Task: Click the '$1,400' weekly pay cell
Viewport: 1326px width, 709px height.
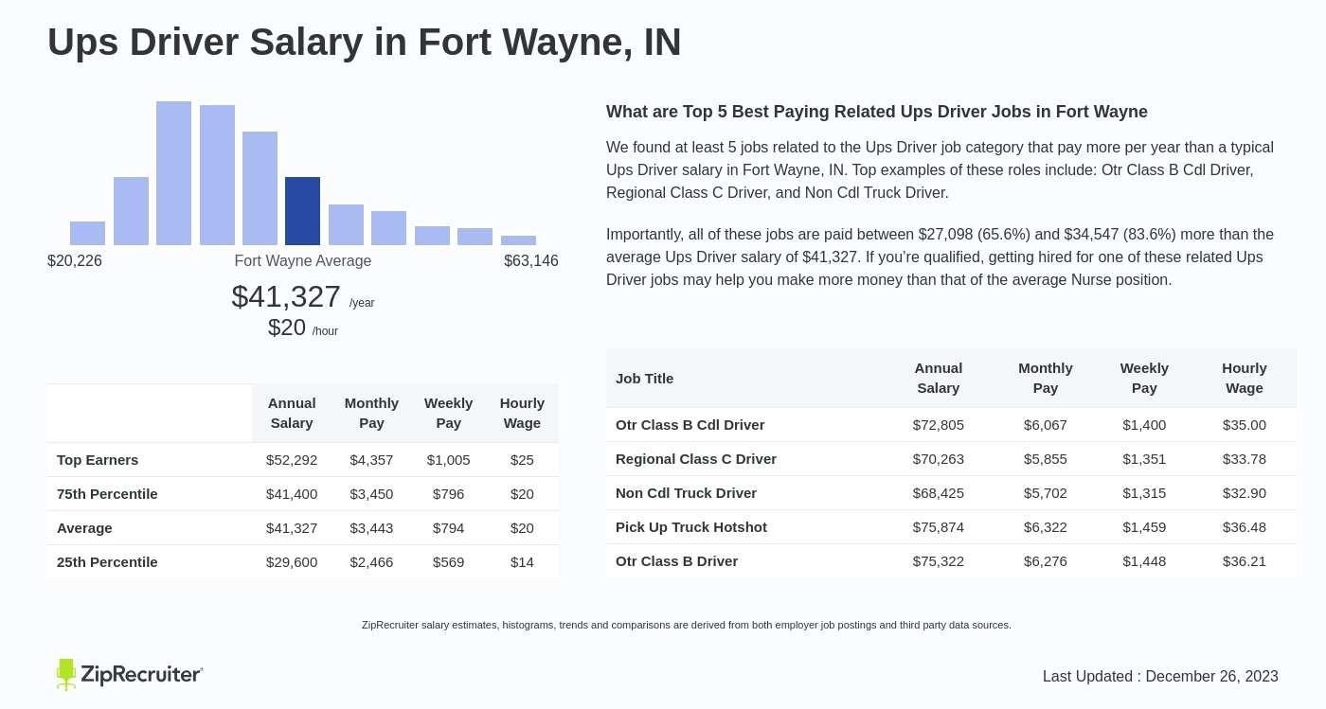Action: pos(1144,424)
